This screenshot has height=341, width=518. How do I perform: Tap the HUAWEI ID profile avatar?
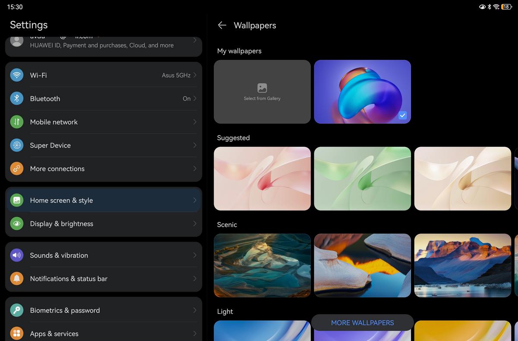point(17,41)
